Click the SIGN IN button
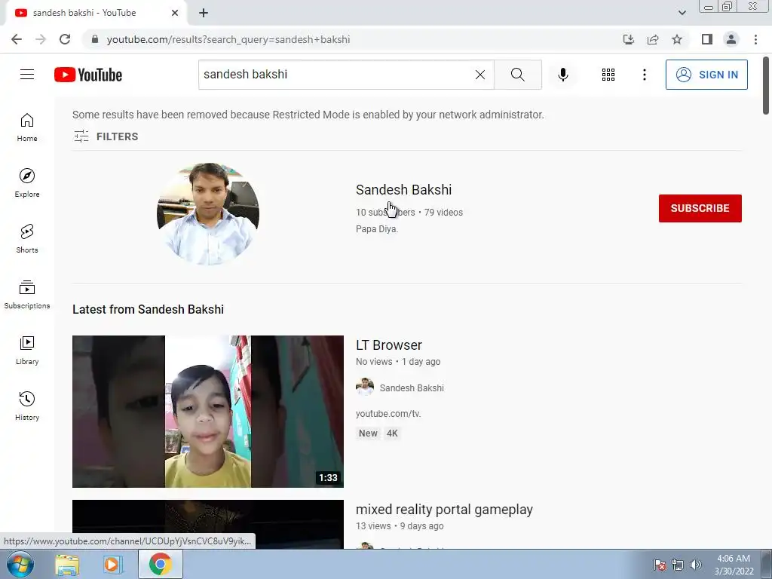The height and width of the screenshot is (579, 772). pos(706,75)
